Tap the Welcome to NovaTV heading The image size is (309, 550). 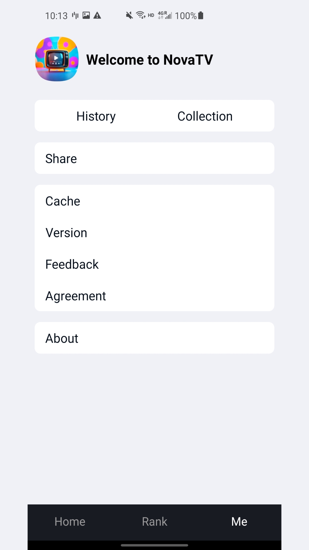tap(150, 60)
